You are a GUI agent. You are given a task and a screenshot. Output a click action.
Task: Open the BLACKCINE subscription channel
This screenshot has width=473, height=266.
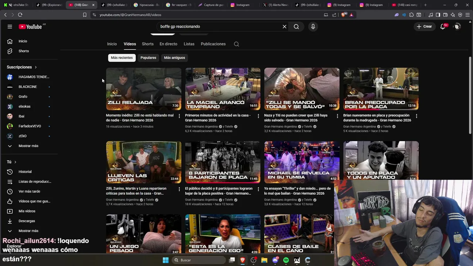28,87
